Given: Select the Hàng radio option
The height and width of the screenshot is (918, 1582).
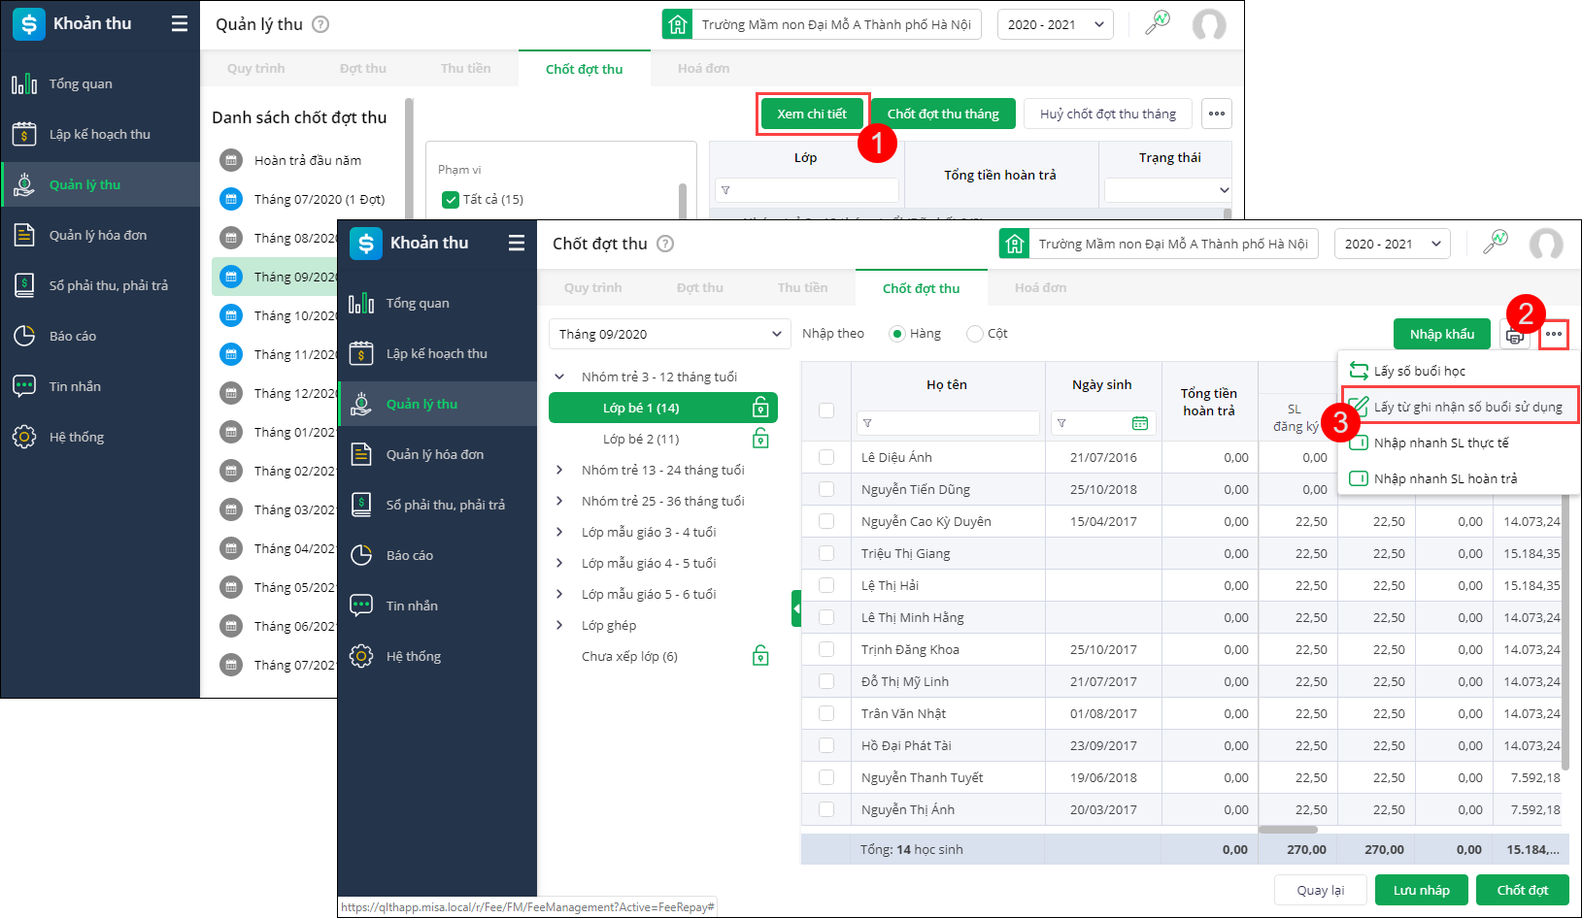Looking at the screenshot, I should 897,334.
